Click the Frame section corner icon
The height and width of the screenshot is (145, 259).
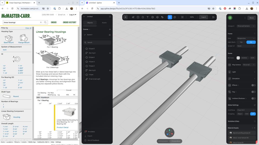tap(255, 34)
